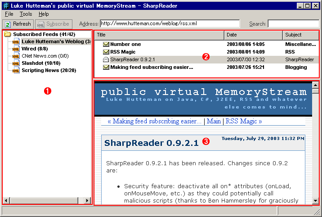This screenshot has width=322, height=217.
Task: Click unread envelope icon for Number one
Action: click(106, 44)
